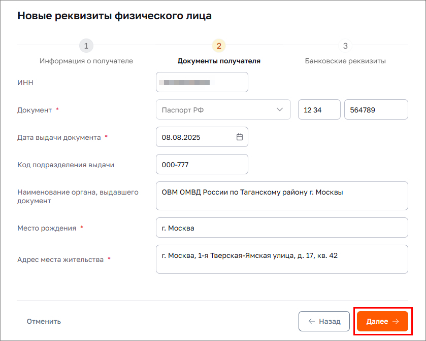426x341 pixels.
Task: Select step indicator circle numbered 1
Action: (86, 46)
